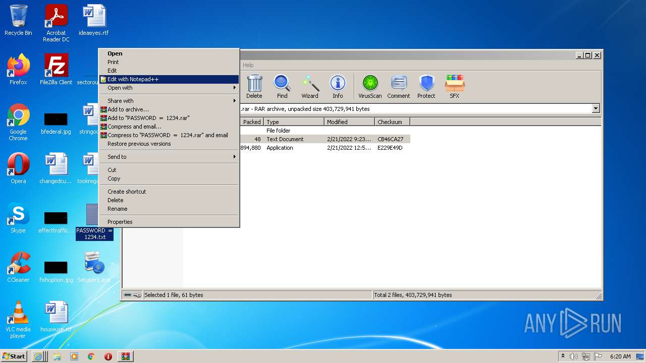Select the Application row in archive list
The height and width of the screenshot is (363, 646).
[x=325, y=148]
